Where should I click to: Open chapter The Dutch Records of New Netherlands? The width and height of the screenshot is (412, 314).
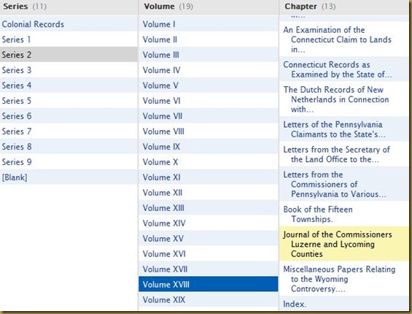pyautogui.click(x=343, y=99)
